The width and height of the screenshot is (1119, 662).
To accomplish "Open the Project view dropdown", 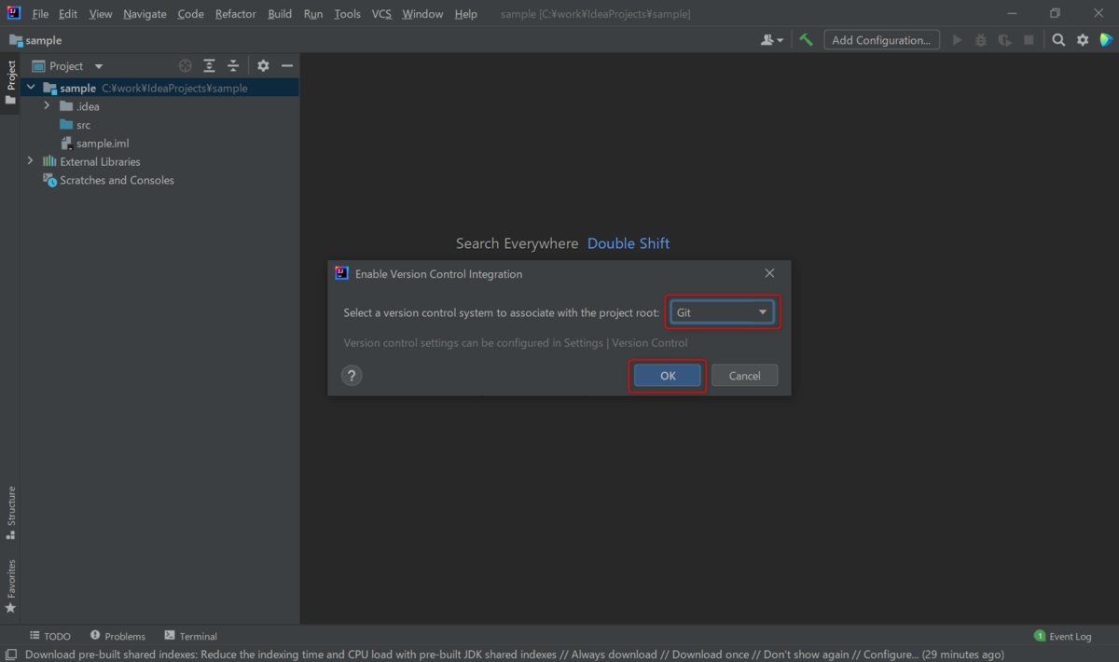I will tap(68, 66).
